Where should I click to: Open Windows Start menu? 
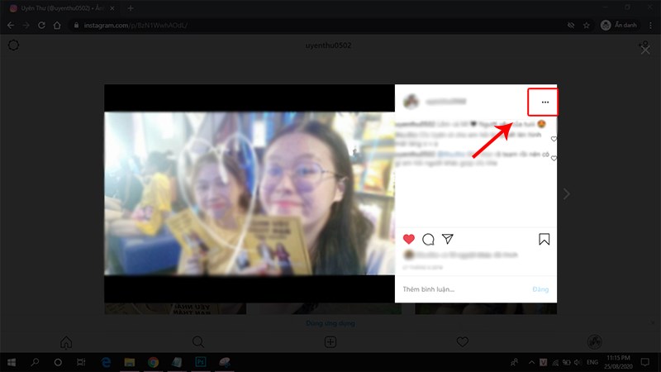pos(12,362)
